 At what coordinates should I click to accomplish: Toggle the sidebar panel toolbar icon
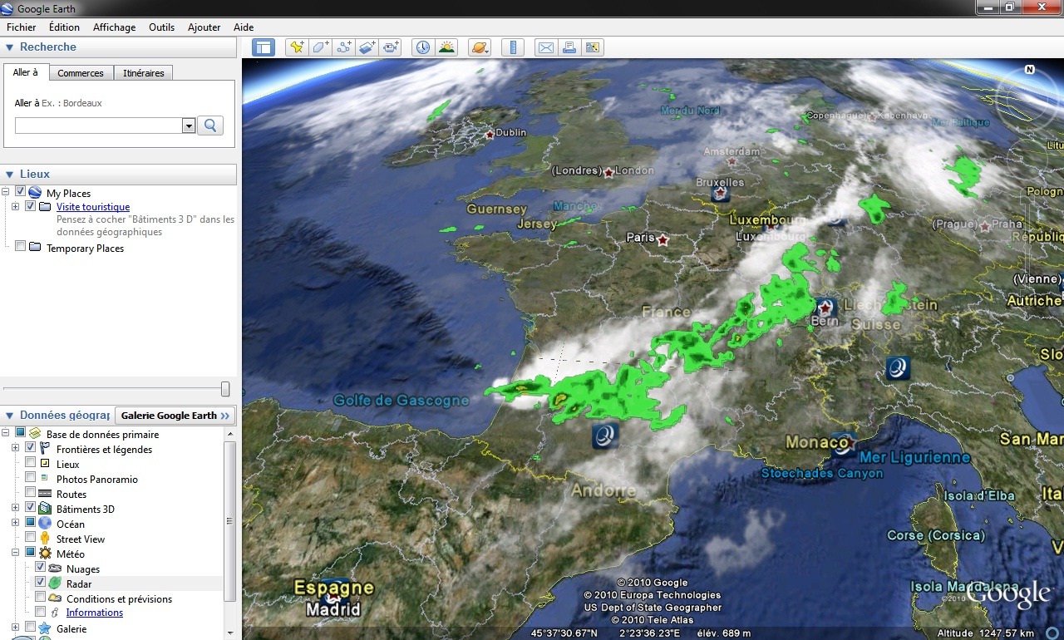(264, 47)
